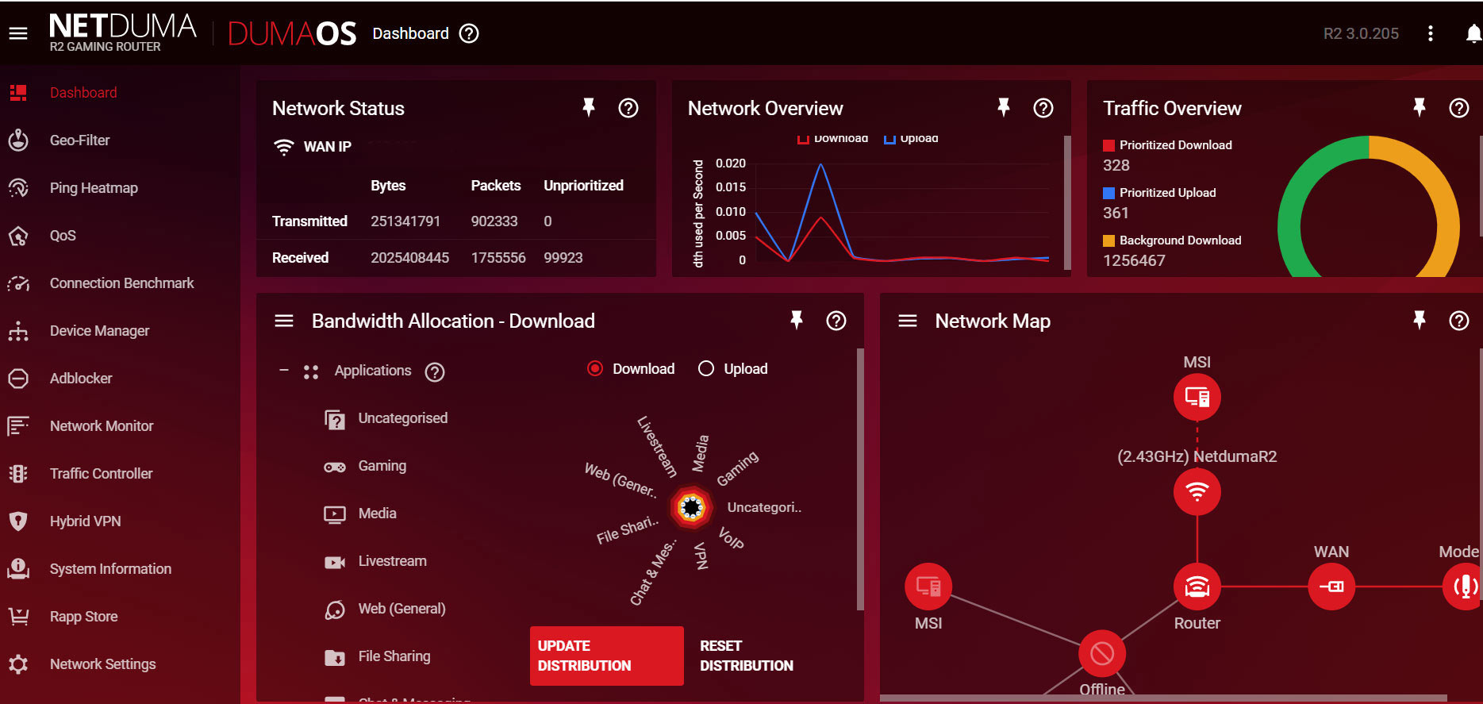Pin the Bandwidth Allocation panel
The width and height of the screenshot is (1483, 704).
point(797,320)
